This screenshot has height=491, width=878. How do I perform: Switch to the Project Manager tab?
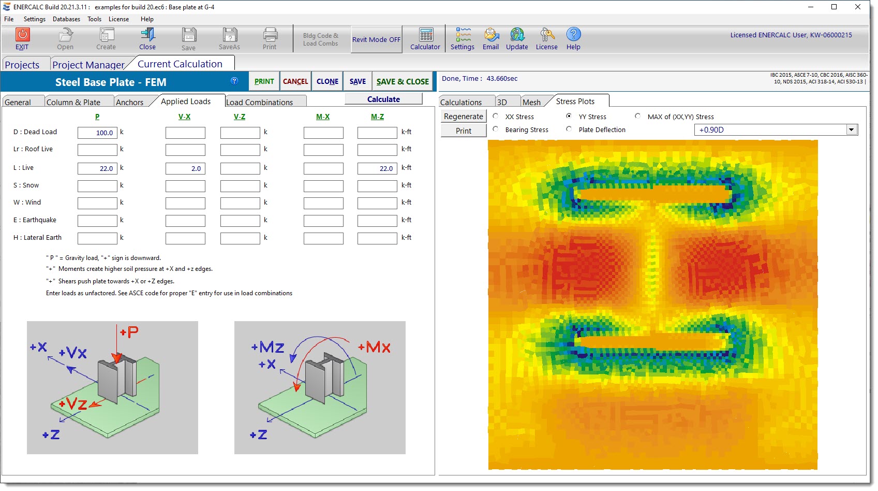pos(88,65)
